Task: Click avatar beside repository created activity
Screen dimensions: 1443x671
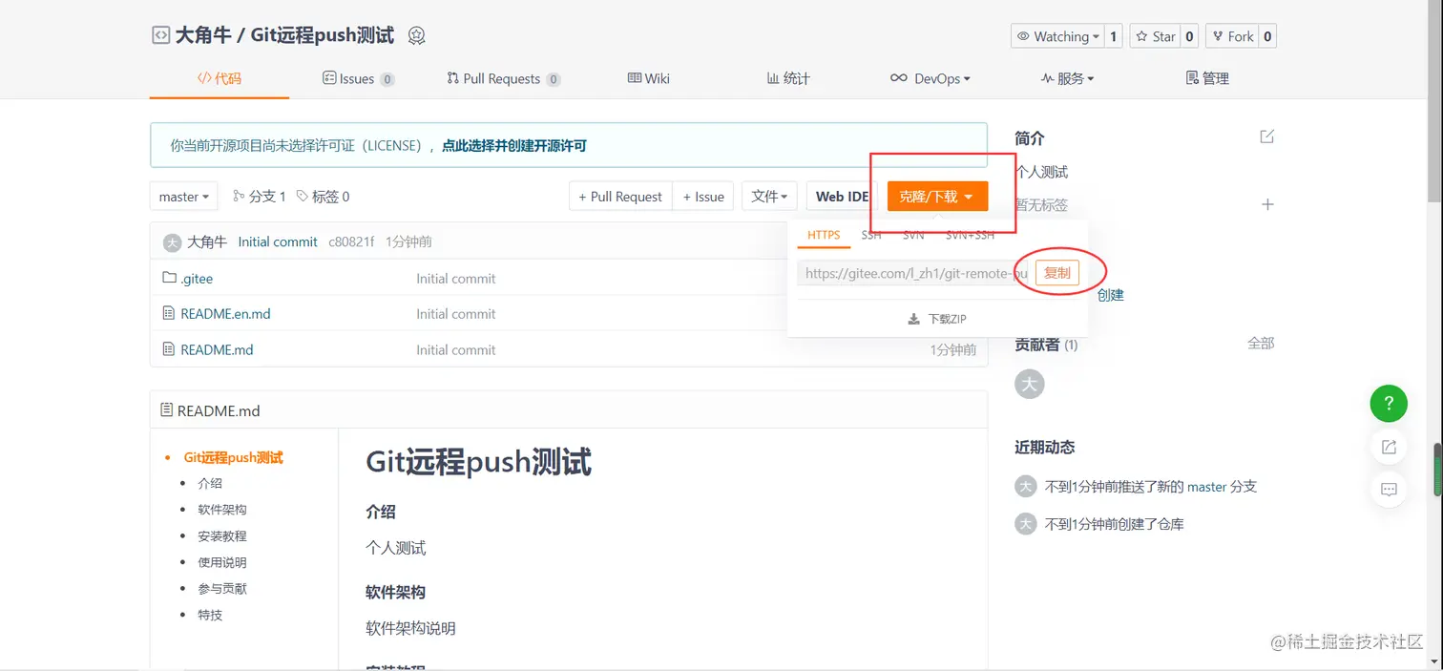Action: [x=1025, y=523]
